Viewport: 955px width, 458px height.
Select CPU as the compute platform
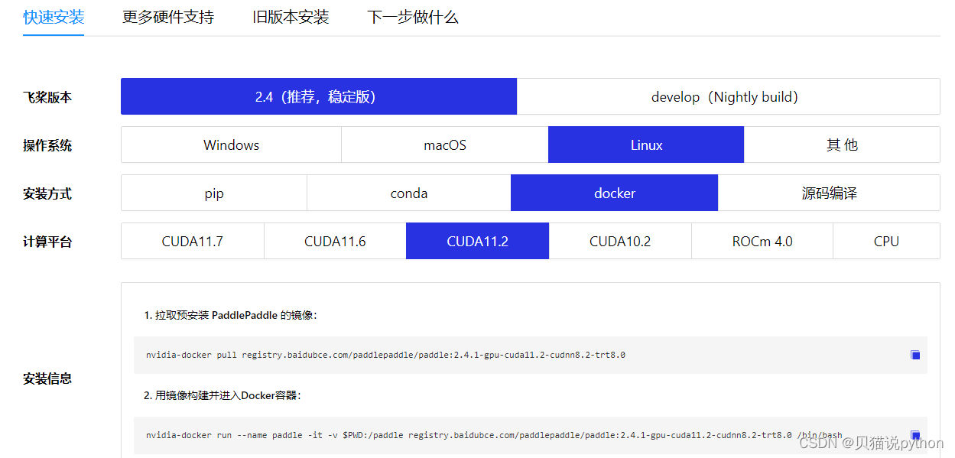coord(886,241)
